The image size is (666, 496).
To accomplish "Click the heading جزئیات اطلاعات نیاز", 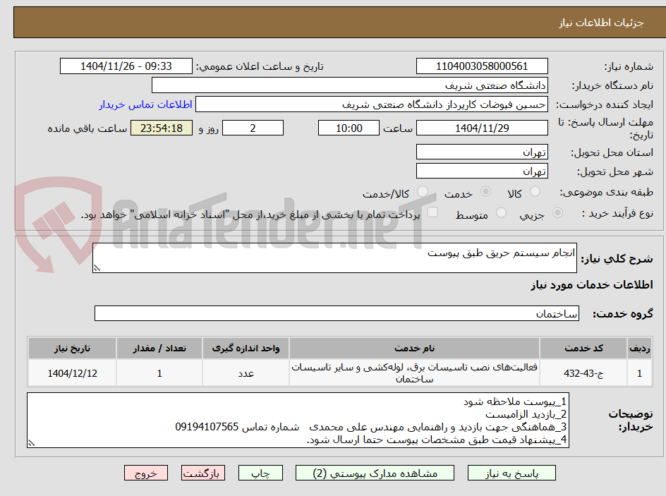I will pyautogui.click(x=601, y=23).
